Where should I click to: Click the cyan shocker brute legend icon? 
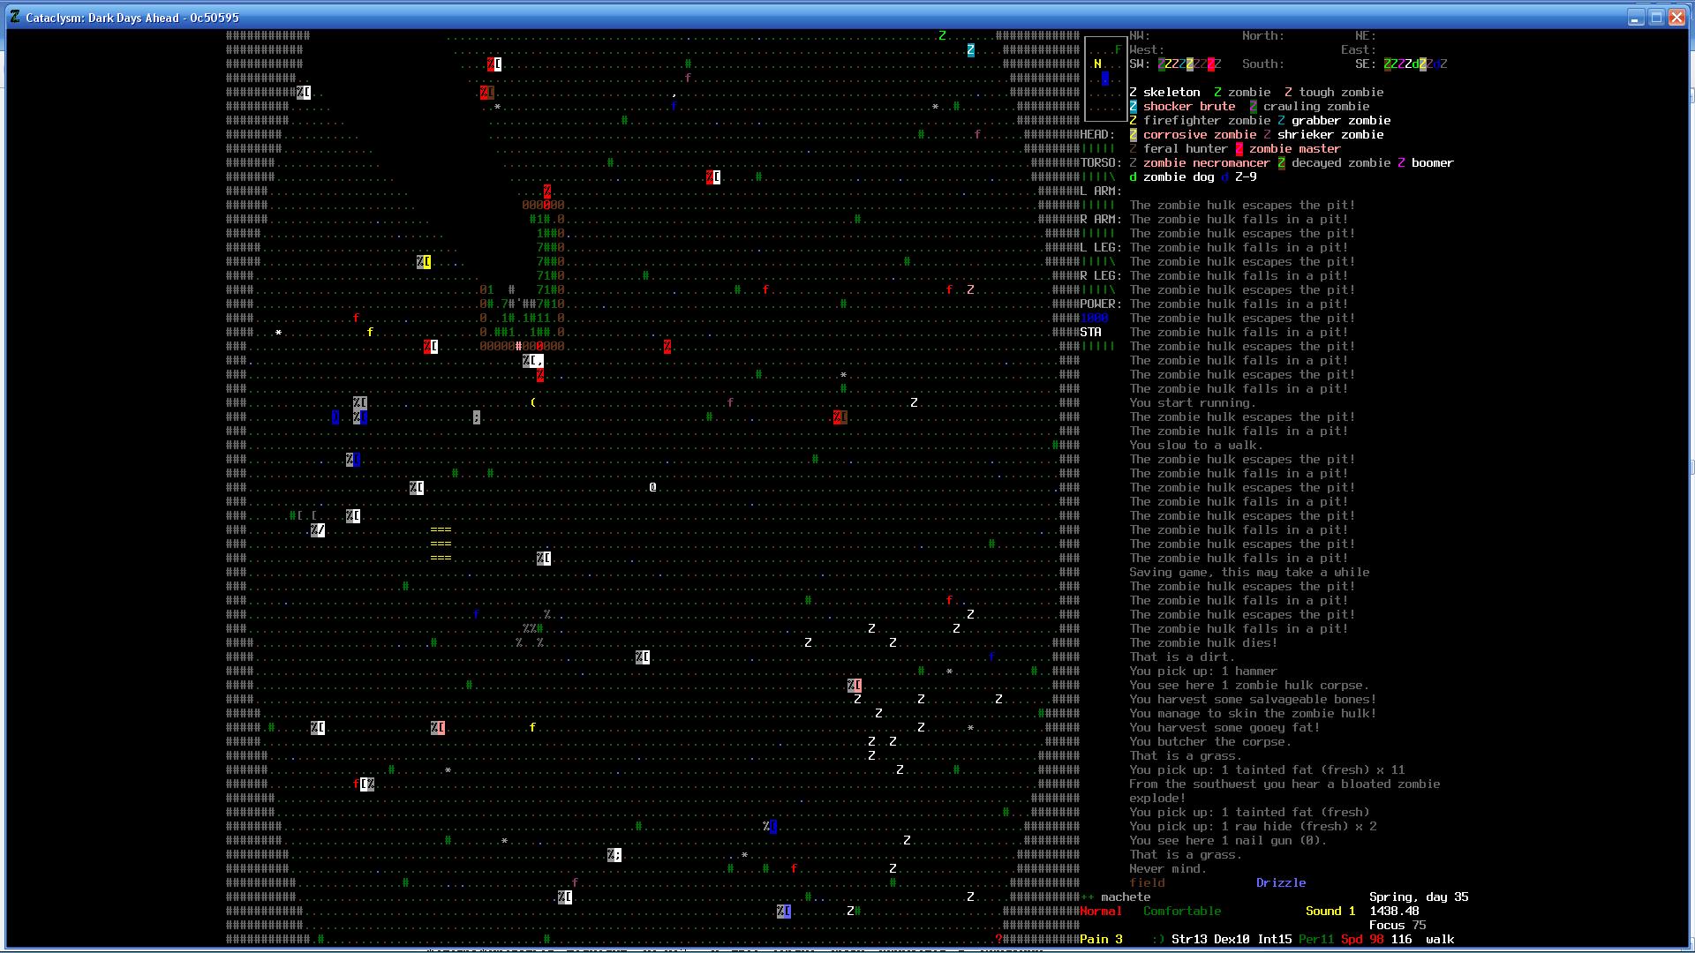point(1134,106)
